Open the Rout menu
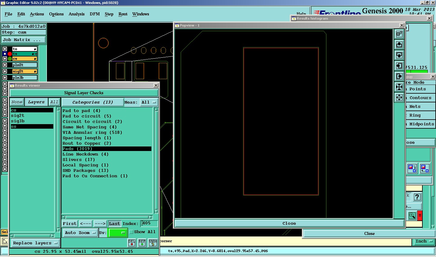The image size is (436, 257). point(123,14)
